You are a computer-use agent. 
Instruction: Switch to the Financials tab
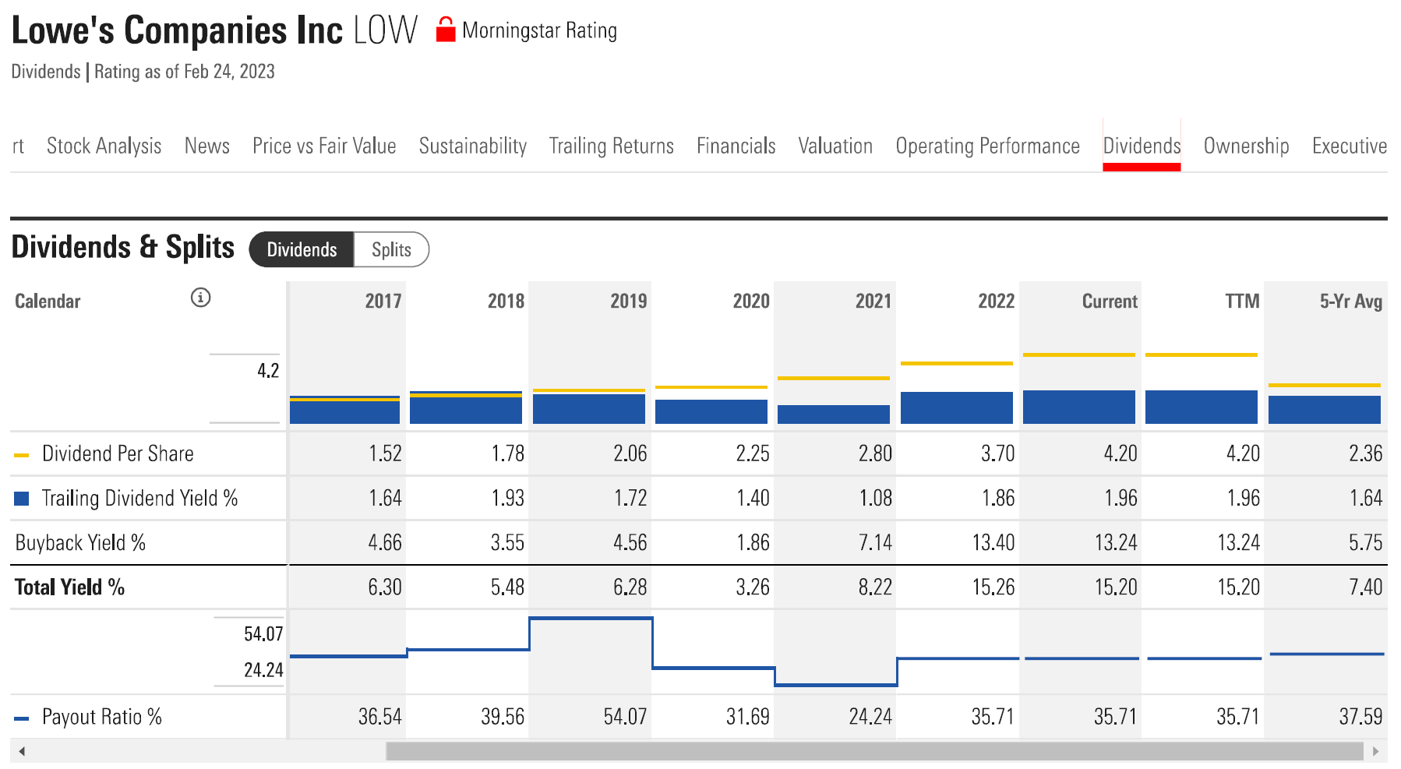click(x=736, y=146)
